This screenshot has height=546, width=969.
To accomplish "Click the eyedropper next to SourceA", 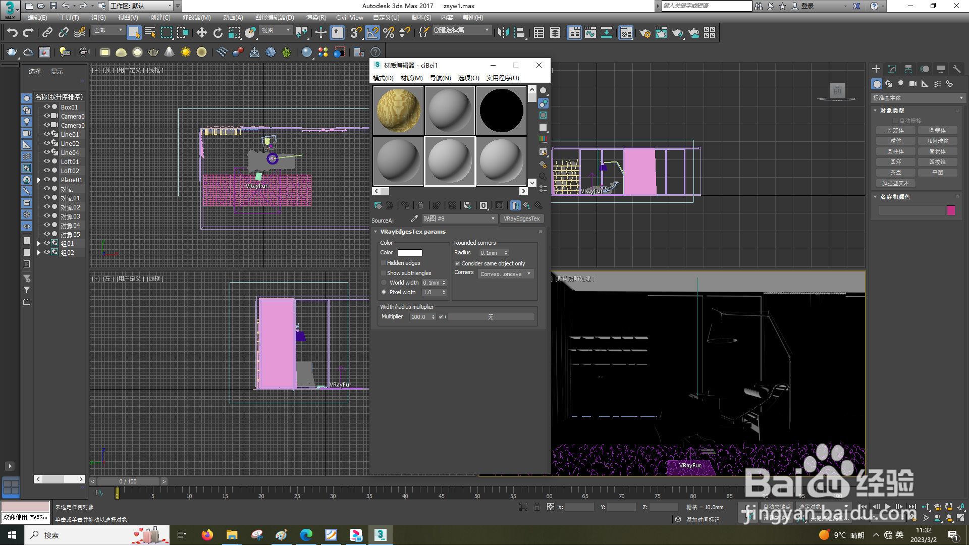I will coord(414,219).
